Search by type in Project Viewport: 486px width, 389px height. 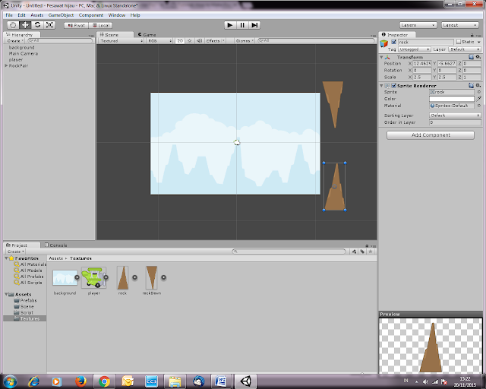point(355,251)
